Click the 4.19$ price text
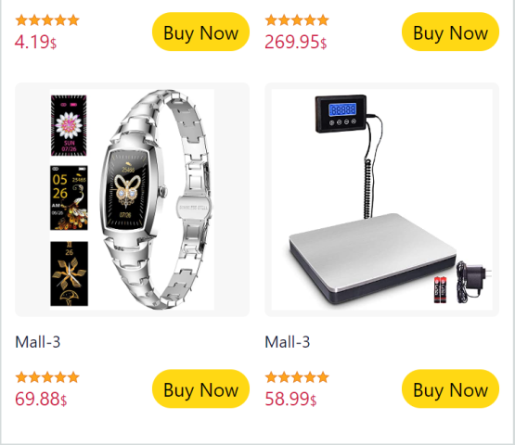The height and width of the screenshot is (445, 515). 36,42
